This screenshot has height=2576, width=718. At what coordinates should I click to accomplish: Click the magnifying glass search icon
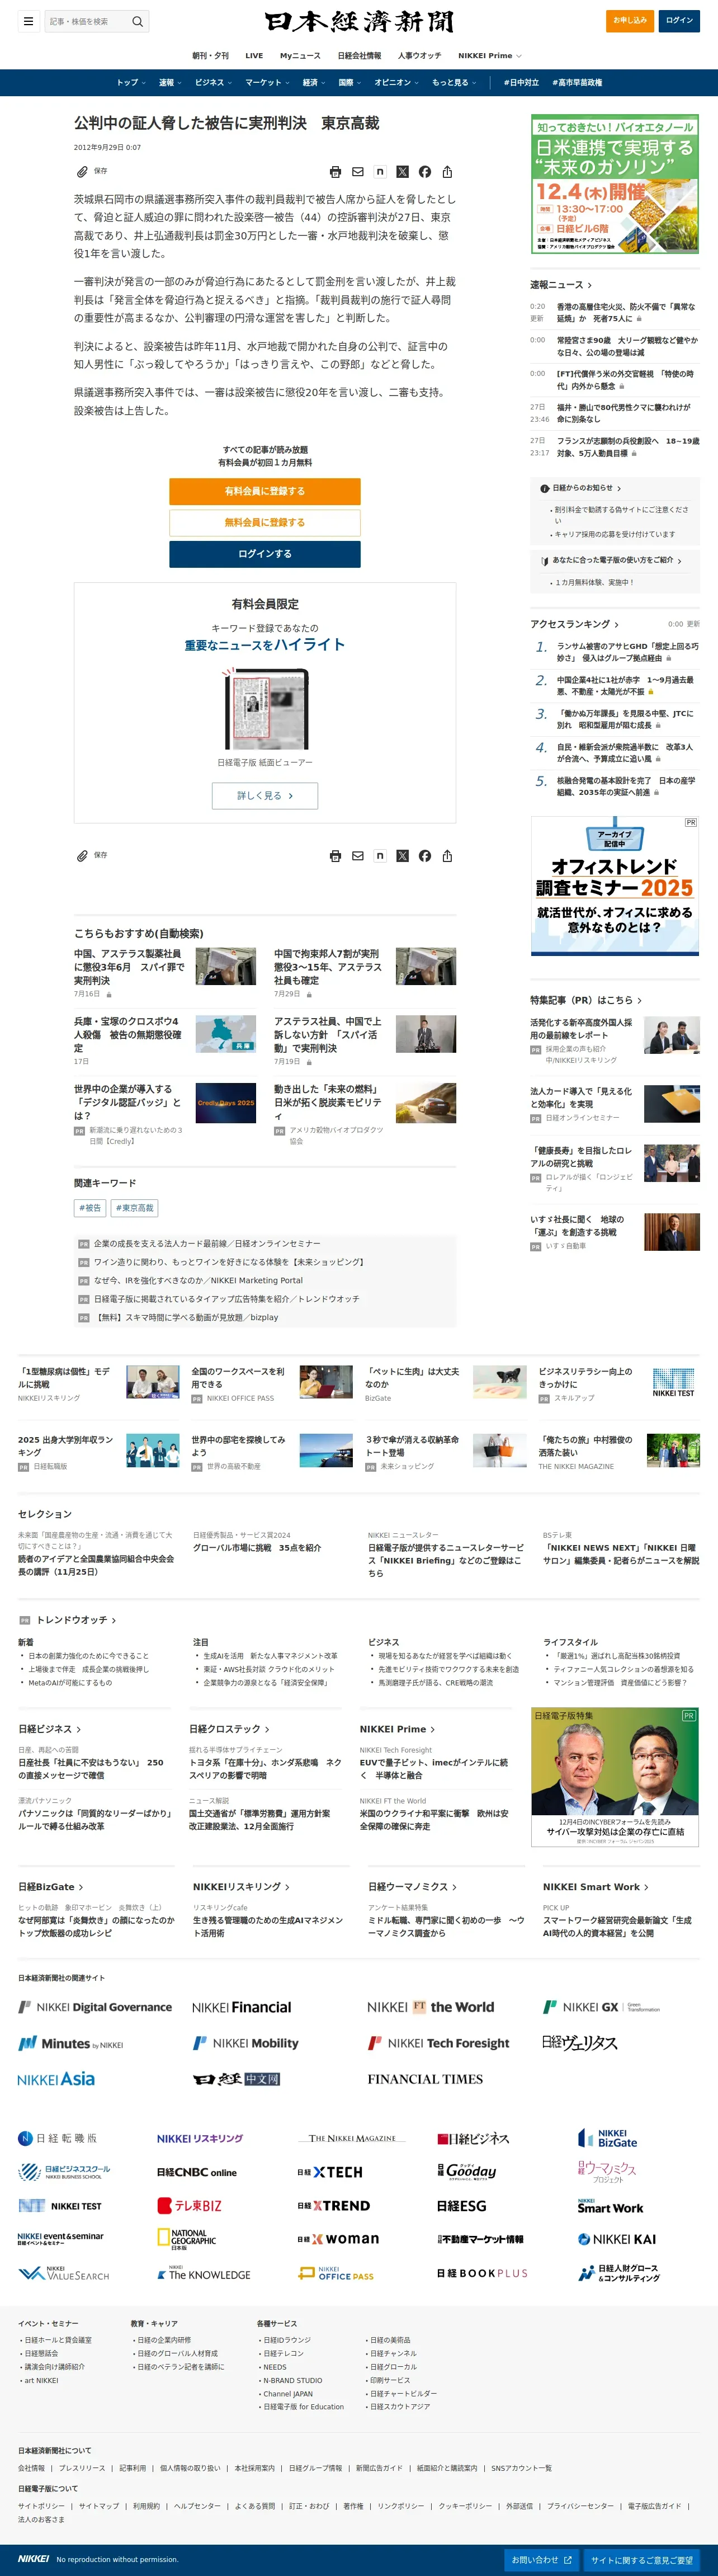point(138,21)
